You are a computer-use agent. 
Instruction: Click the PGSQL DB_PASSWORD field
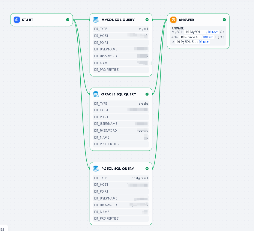click(x=121, y=205)
